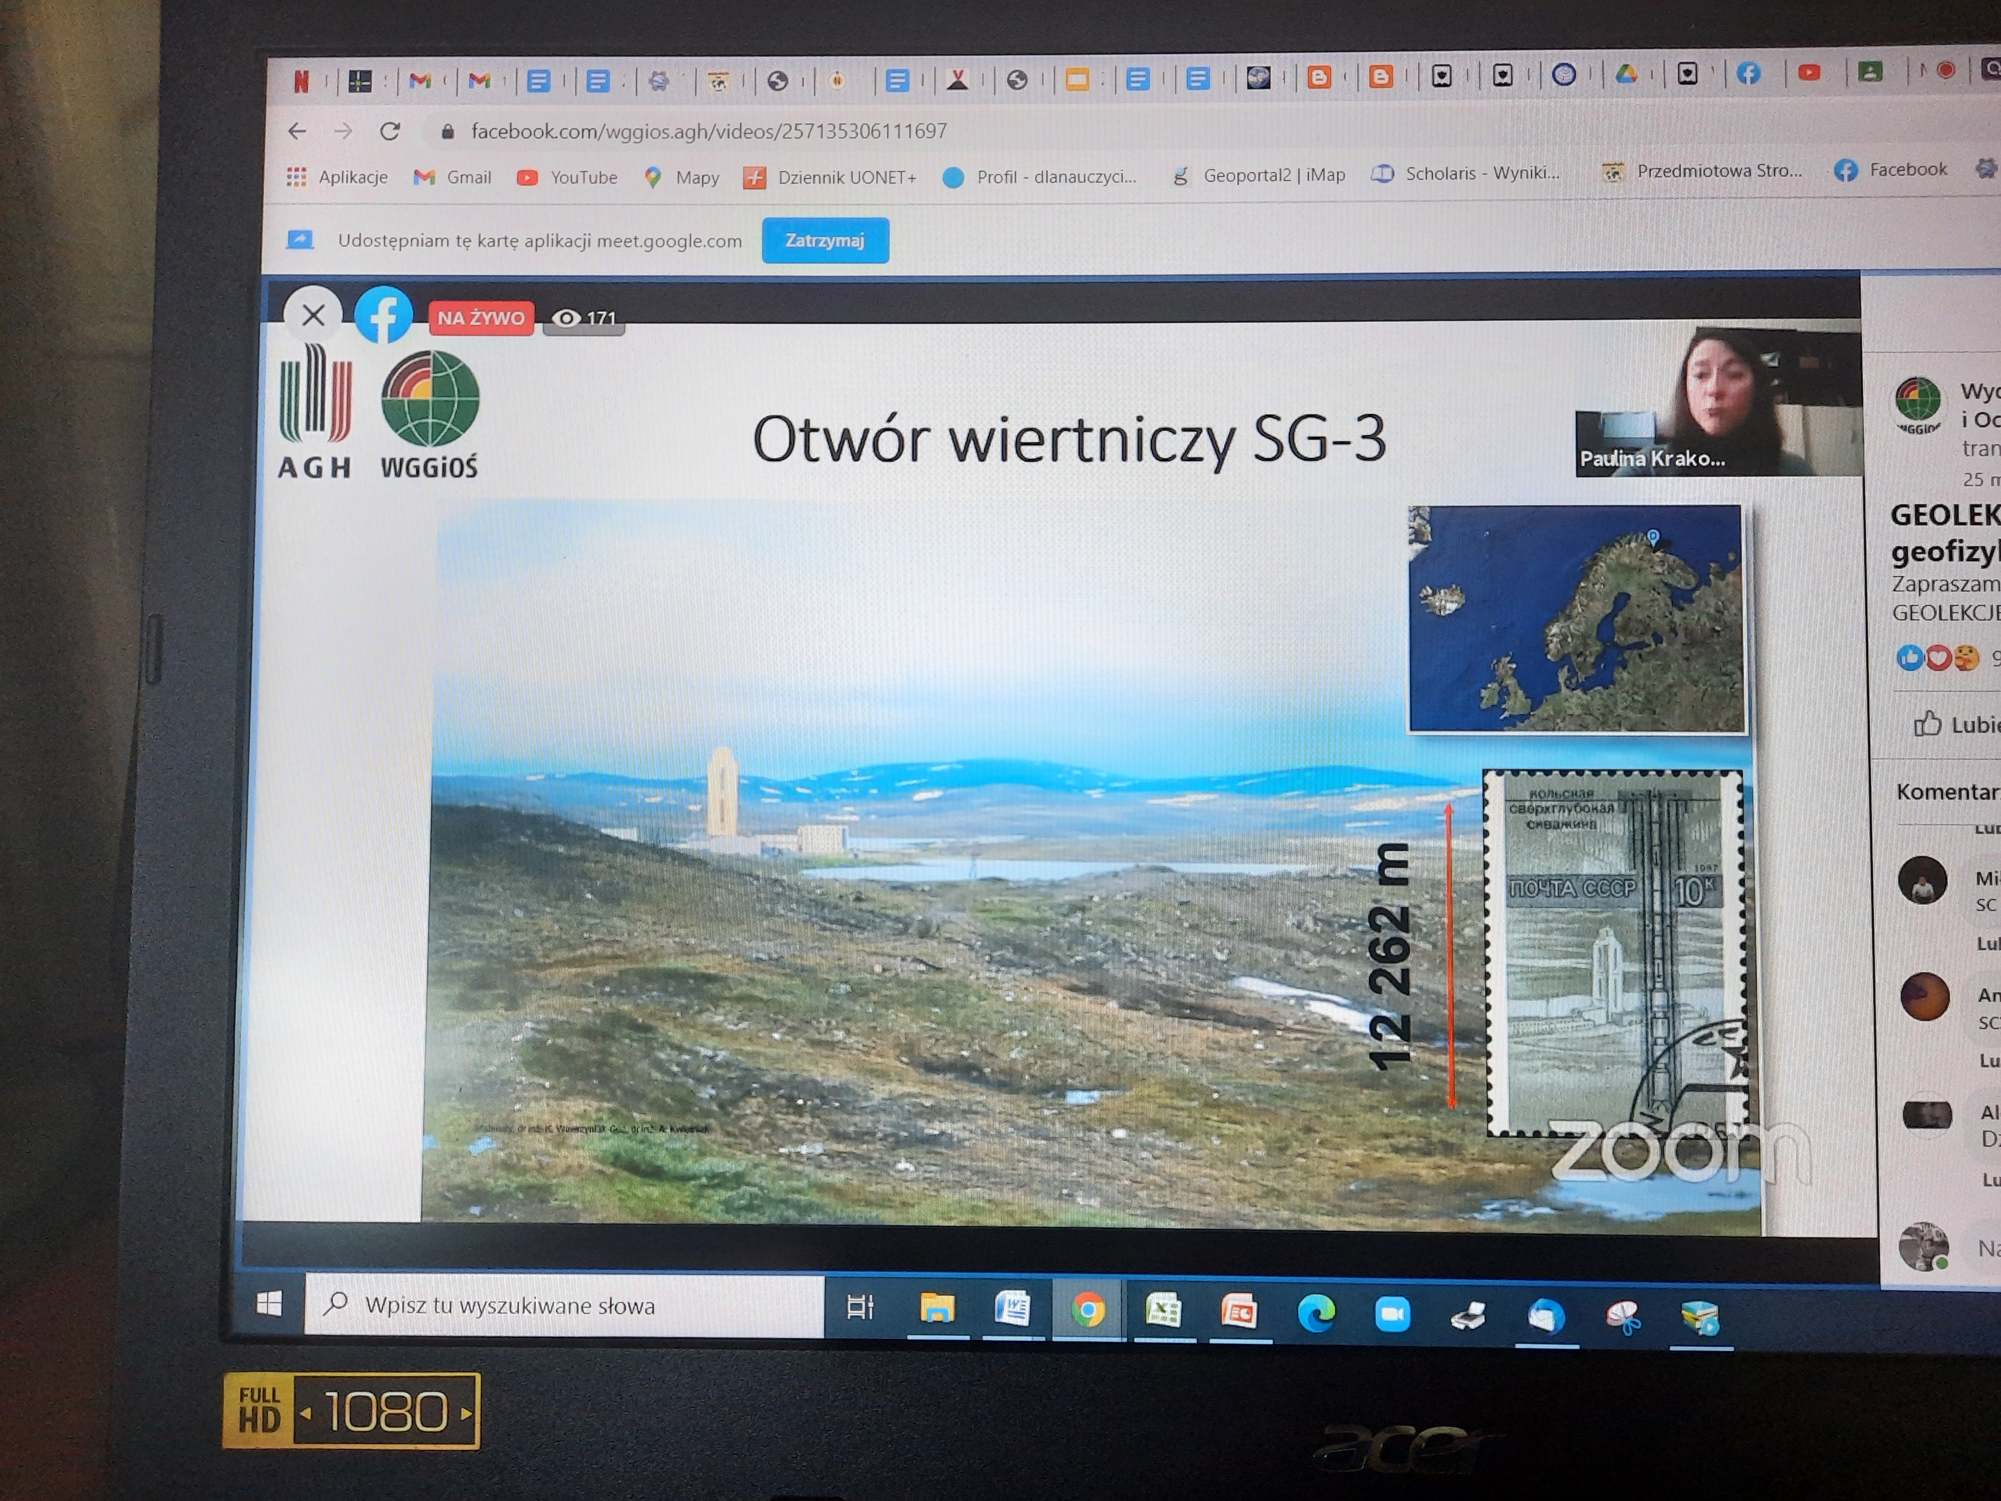This screenshot has height=1501, width=2001.
Task: Click the Komentarze heading
Action: (x=1947, y=793)
